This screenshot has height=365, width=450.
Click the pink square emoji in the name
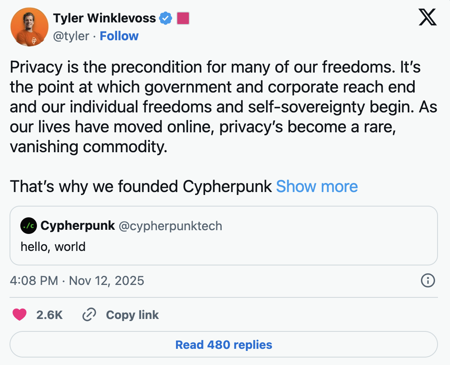pos(184,18)
